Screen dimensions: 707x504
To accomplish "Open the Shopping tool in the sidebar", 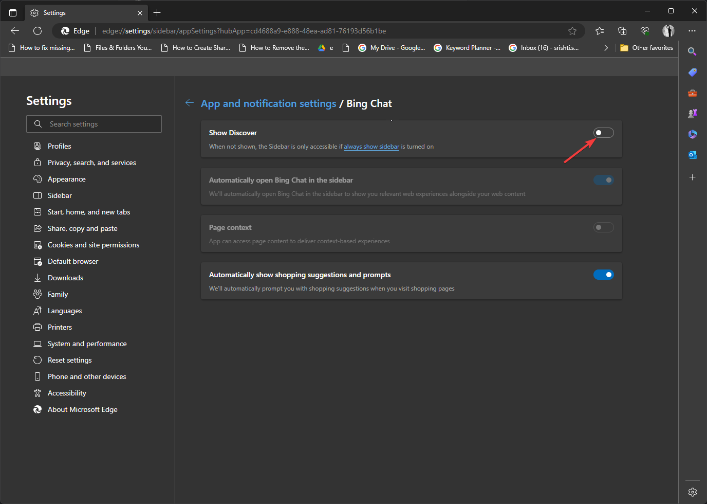I will (x=692, y=73).
